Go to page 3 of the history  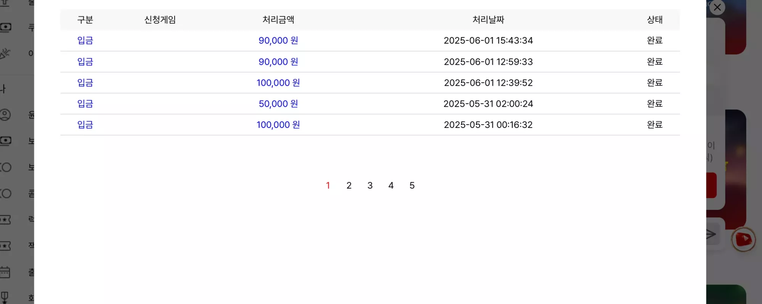[370, 186]
